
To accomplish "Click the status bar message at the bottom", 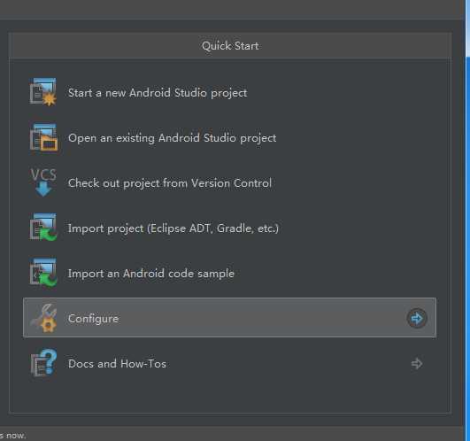I will pyautogui.click(x=12, y=436).
